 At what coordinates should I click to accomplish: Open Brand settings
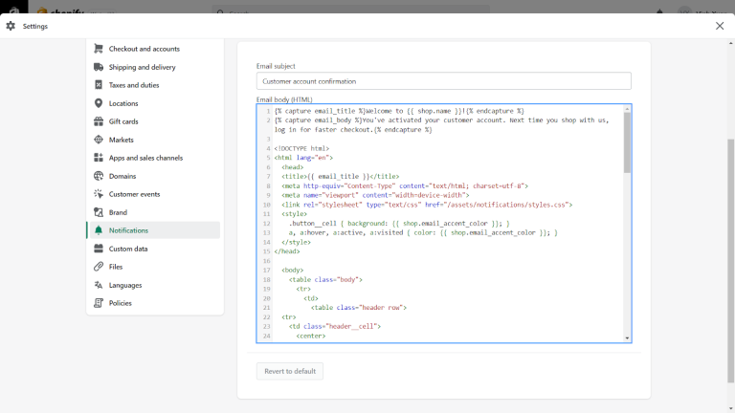118,212
